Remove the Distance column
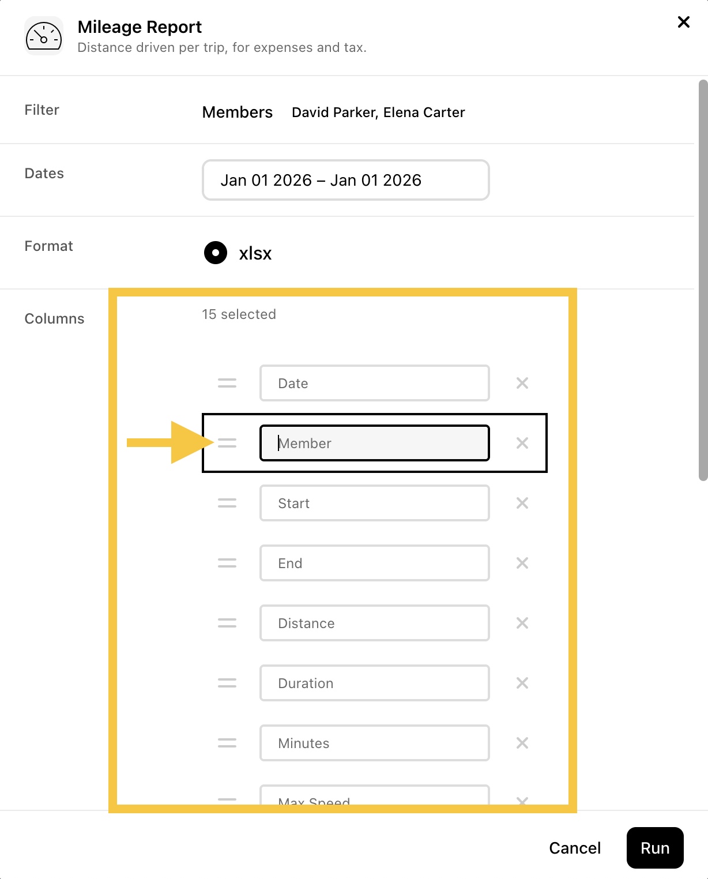 coord(522,623)
